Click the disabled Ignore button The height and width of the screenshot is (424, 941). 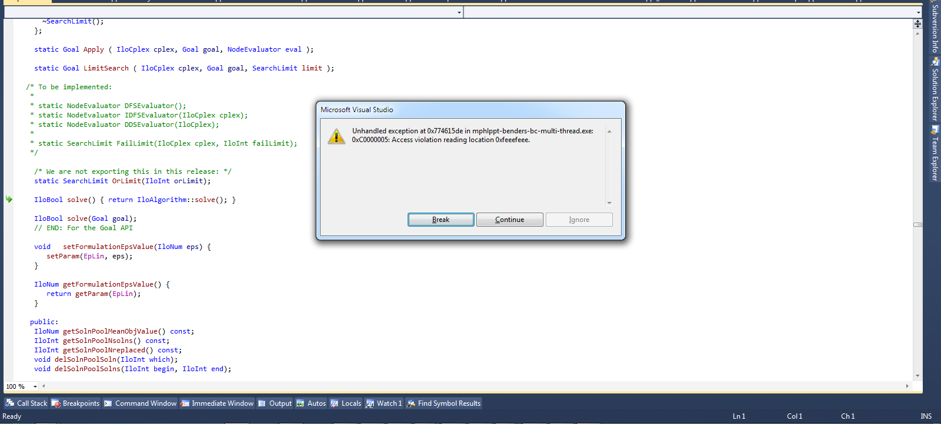click(x=579, y=220)
